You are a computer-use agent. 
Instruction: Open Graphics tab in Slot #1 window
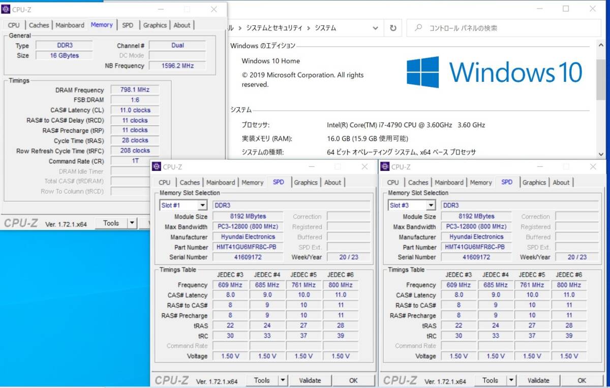tap(306, 182)
